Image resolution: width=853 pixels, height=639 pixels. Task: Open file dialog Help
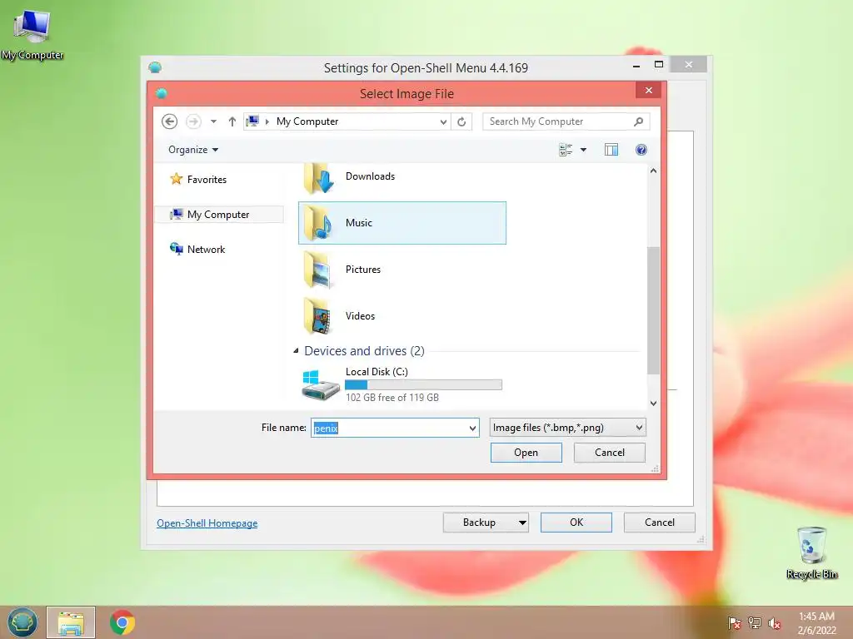pos(641,150)
